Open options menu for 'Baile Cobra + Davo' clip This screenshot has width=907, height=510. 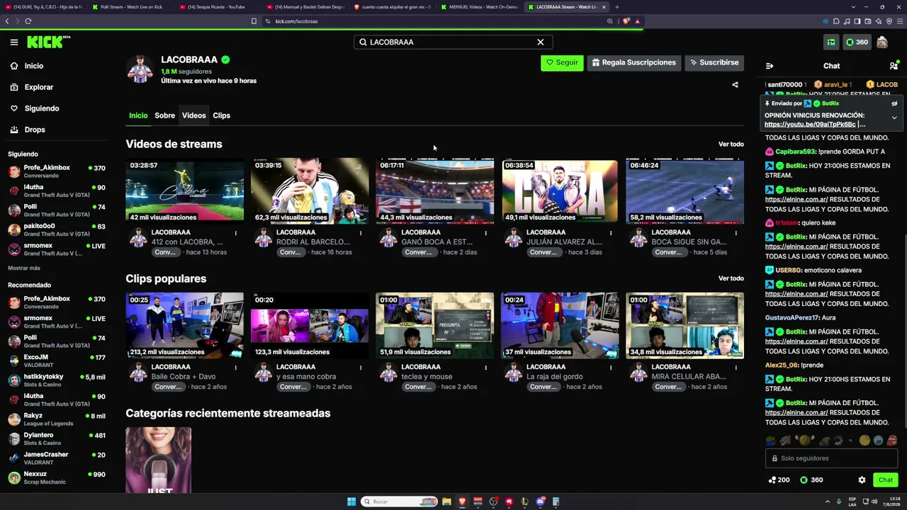coord(235,367)
